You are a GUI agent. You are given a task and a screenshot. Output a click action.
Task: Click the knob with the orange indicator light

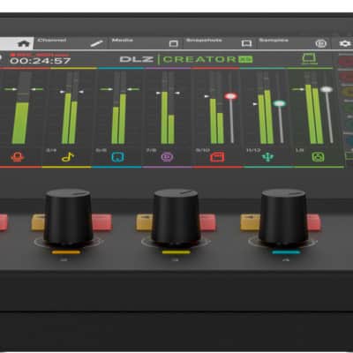click(x=68, y=218)
